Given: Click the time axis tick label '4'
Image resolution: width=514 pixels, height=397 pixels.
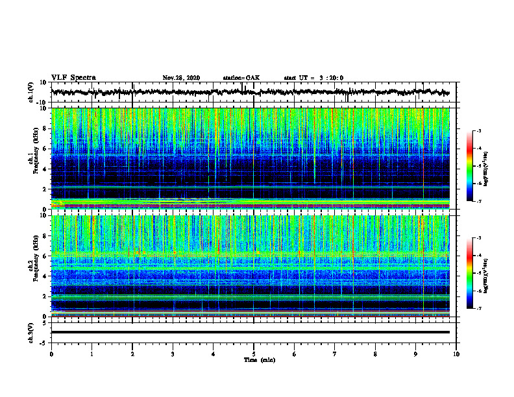Looking at the screenshot, I should click(214, 354).
